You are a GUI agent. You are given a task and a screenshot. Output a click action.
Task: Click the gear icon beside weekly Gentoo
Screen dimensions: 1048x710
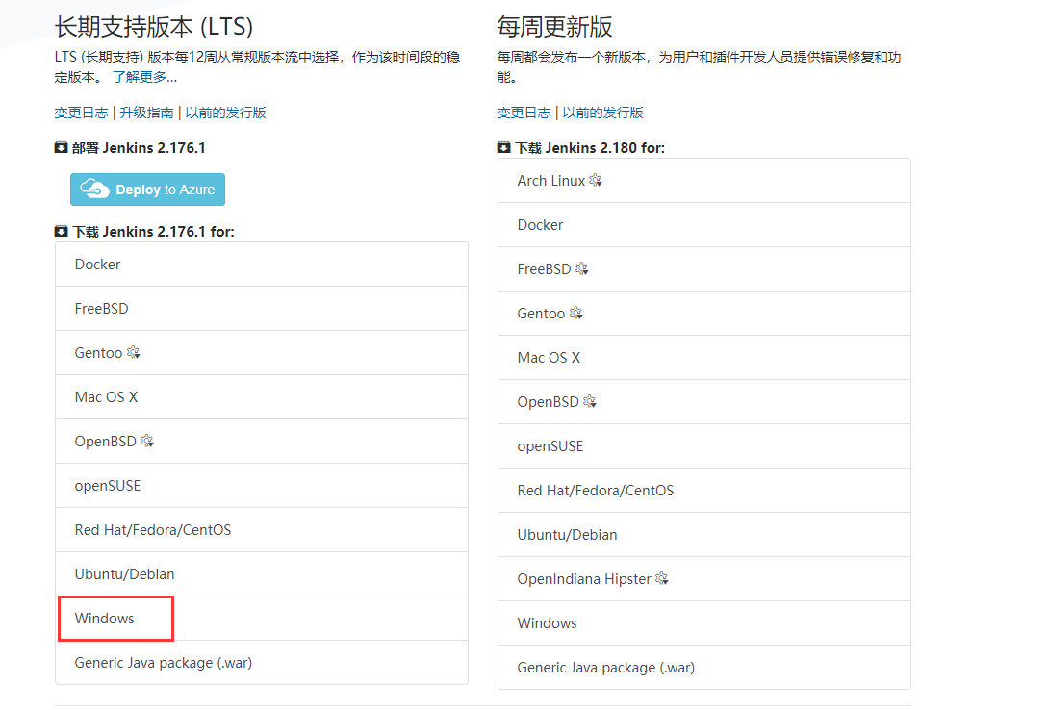576,313
